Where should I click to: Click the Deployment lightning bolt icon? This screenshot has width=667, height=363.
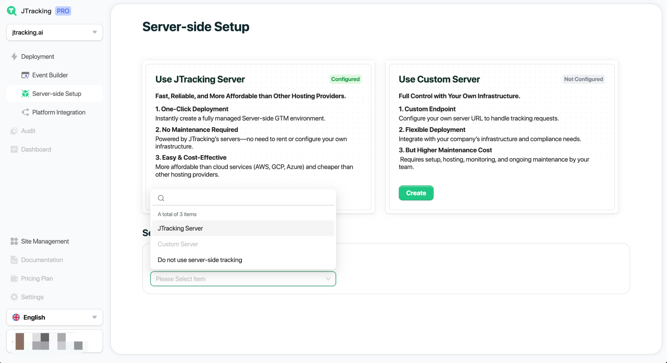tap(14, 56)
